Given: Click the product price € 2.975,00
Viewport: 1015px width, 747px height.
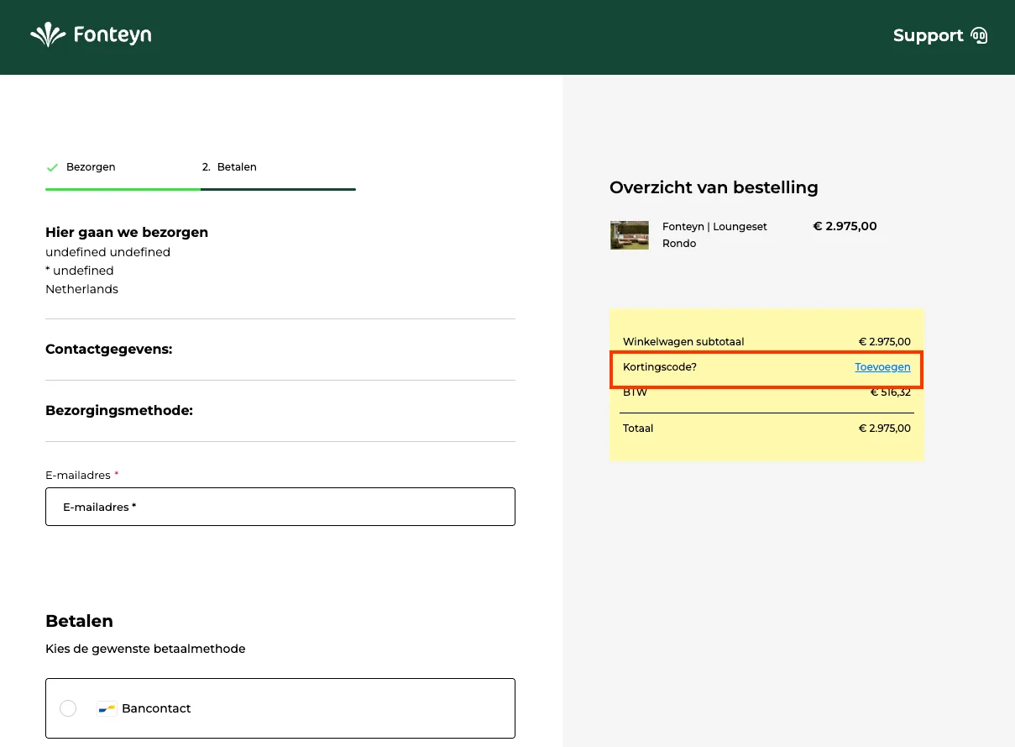Looking at the screenshot, I should tap(845, 226).
